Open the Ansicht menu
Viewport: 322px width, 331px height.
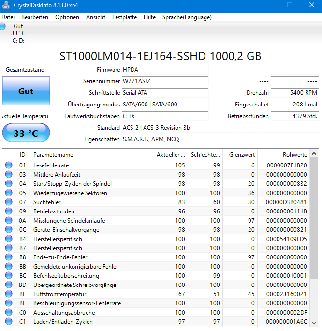tap(96, 17)
